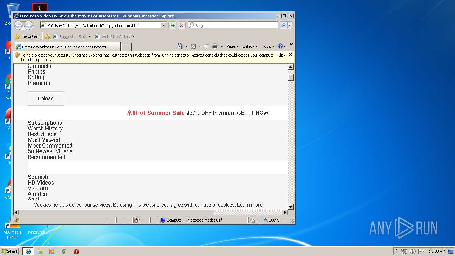
Task: Open the Safety menu
Action: tap(250, 46)
